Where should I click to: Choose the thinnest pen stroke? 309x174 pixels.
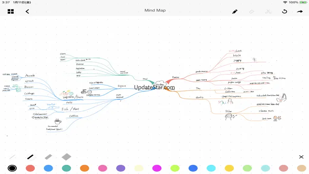coord(12,157)
